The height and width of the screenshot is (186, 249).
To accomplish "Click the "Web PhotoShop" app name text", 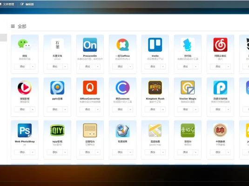I will pos(25,141).
